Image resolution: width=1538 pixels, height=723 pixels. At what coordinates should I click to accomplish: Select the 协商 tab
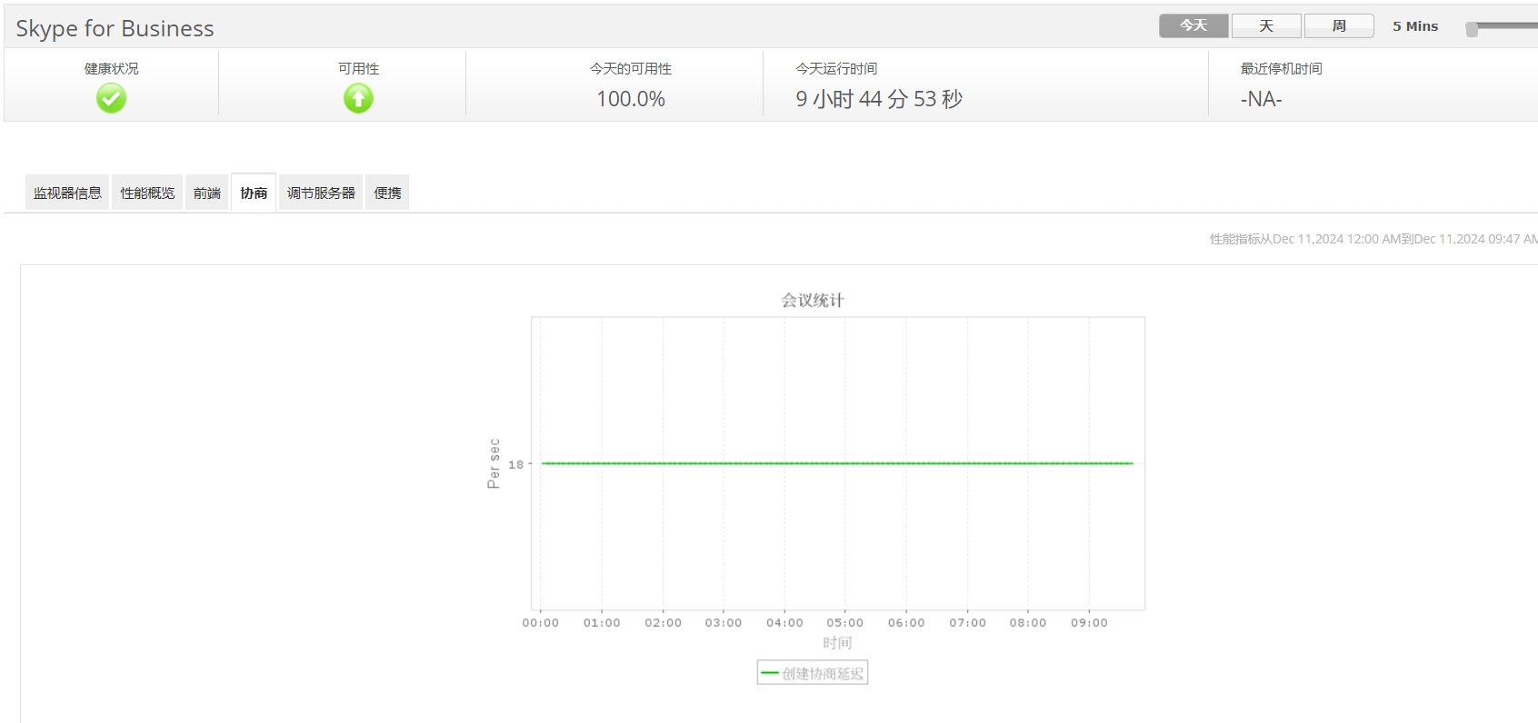[254, 193]
